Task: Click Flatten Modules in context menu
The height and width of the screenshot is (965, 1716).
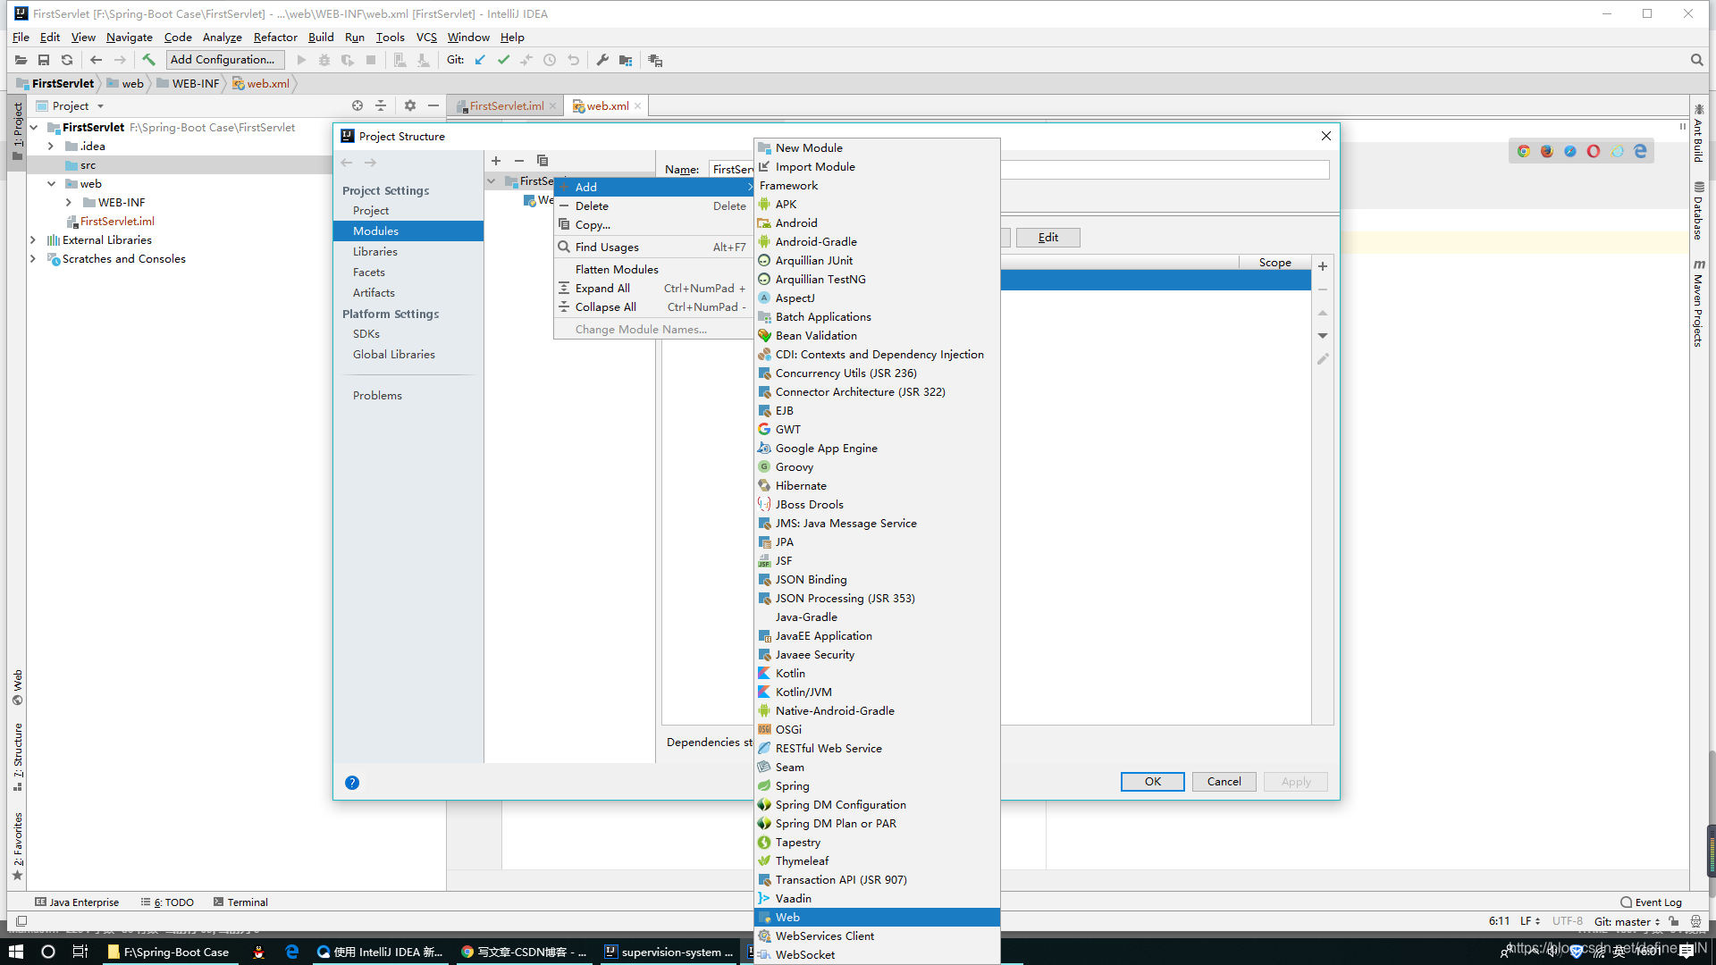Action: (x=653, y=270)
